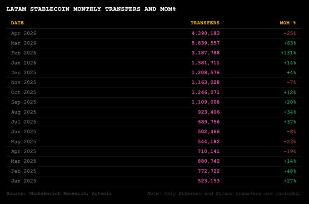Select the -7% change value
The width and height of the screenshot is (309, 204).
tap(291, 82)
